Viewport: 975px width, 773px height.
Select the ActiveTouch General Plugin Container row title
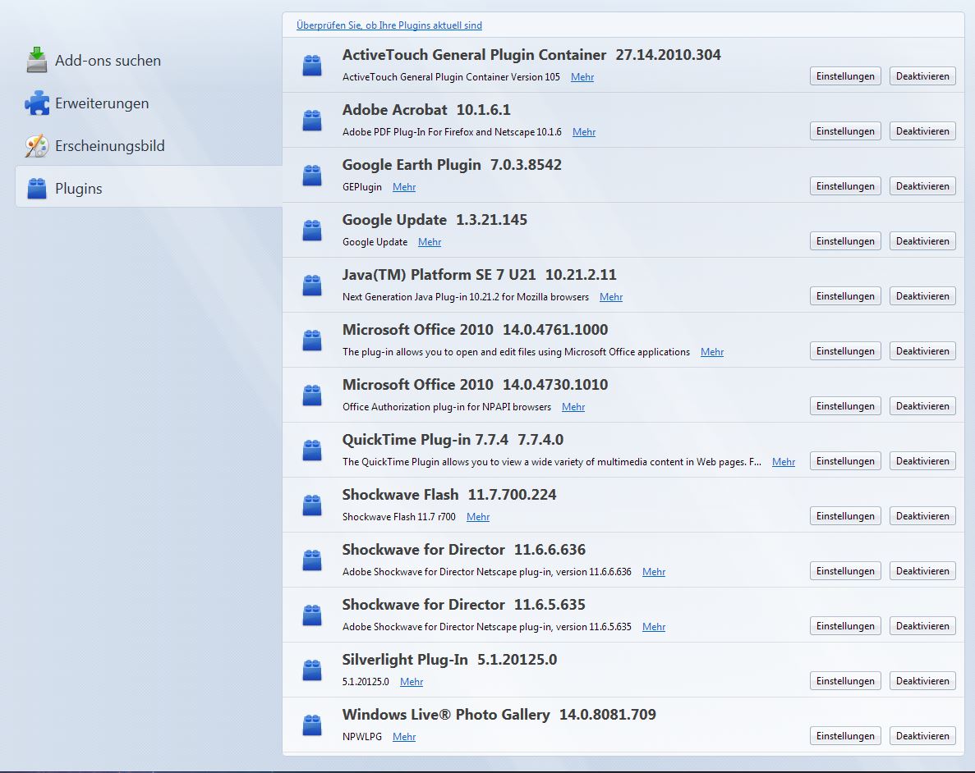coord(474,55)
